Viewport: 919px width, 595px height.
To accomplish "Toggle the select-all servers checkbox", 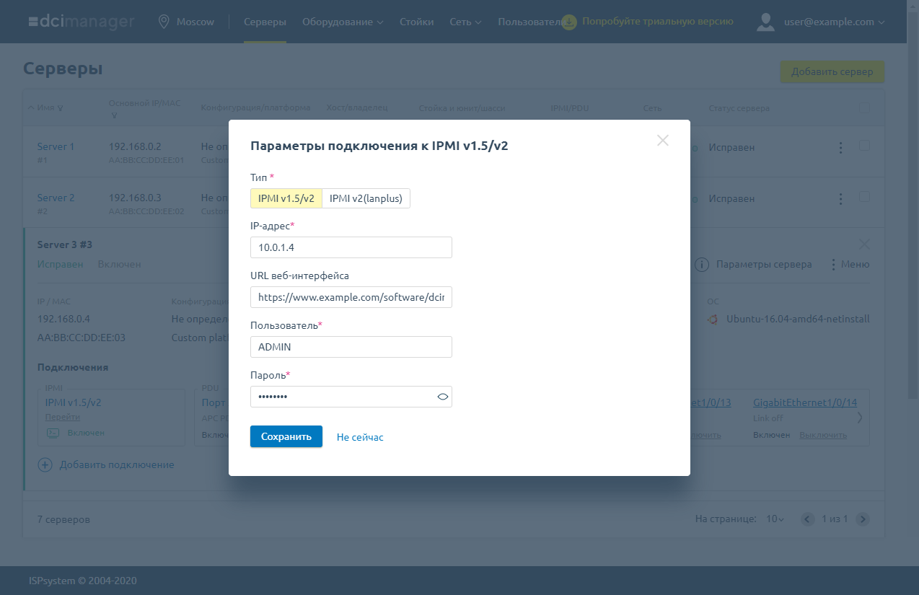I will pos(864,107).
